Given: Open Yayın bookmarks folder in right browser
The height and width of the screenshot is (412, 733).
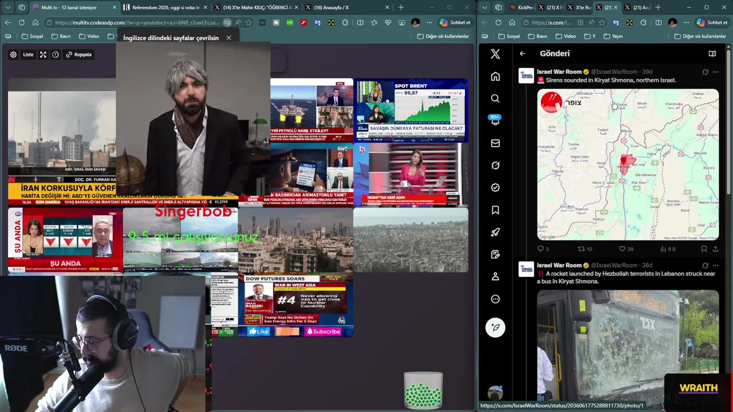Looking at the screenshot, I should [613, 36].
